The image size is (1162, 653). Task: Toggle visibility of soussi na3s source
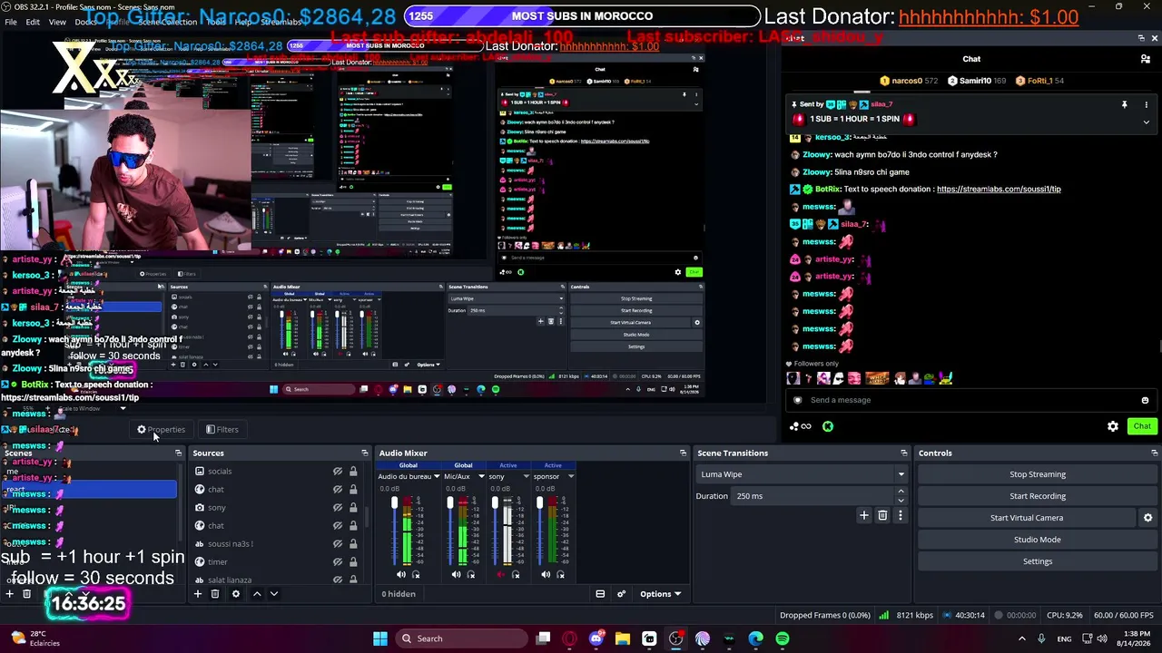(x=338, y=544)
